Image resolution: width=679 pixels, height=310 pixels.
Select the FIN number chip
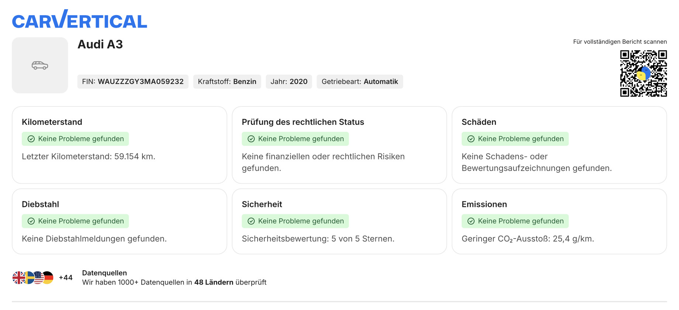coord(133,82)
